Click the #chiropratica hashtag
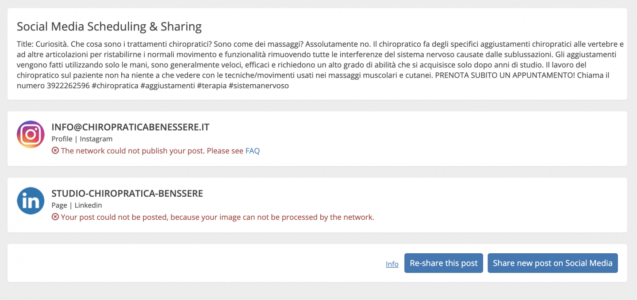The width and height of the screenshot is (637, 300). tap(112, 86)
